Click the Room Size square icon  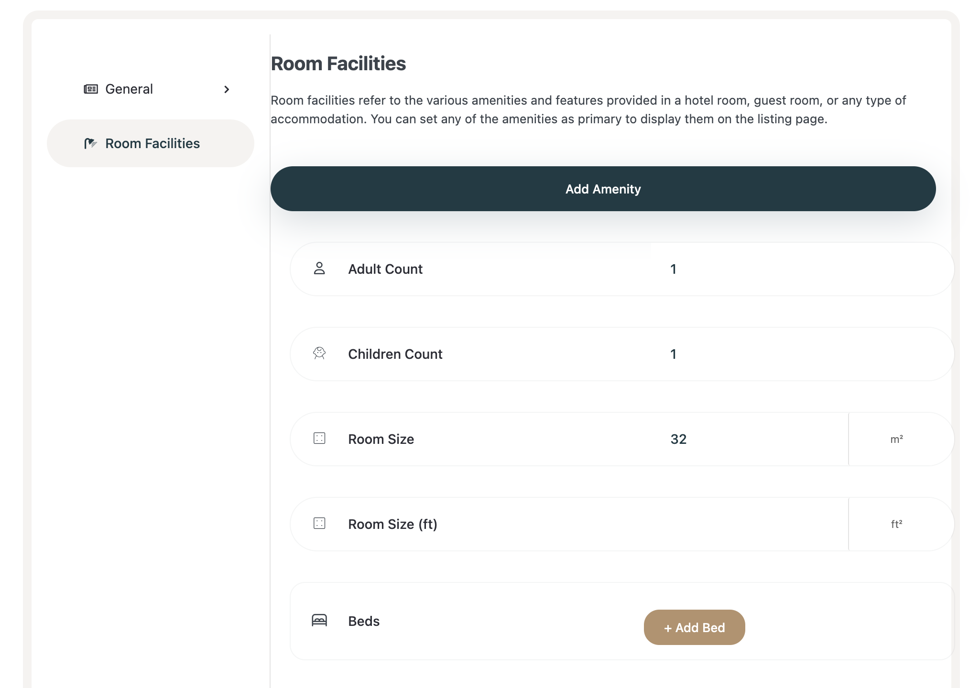319,439
